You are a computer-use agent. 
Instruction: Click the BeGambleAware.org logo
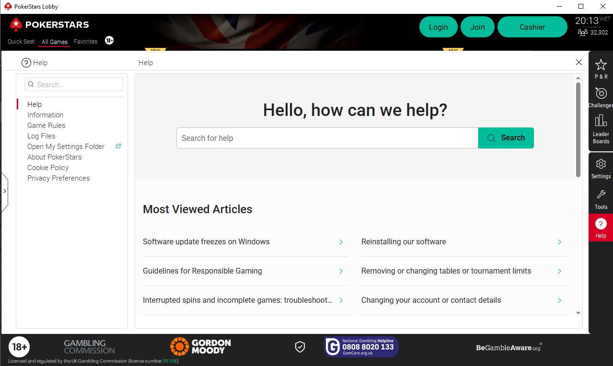click(x=509, y=347)
